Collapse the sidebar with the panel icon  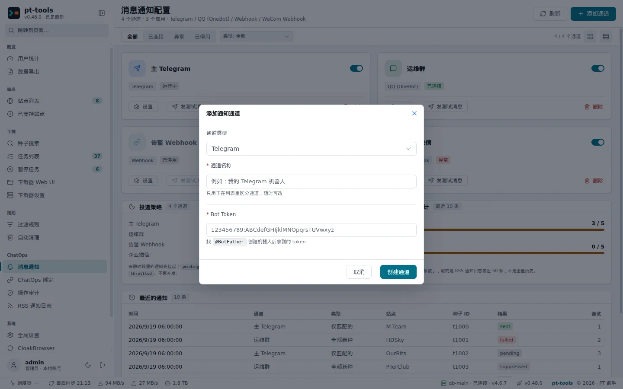[x=102, y=13]
